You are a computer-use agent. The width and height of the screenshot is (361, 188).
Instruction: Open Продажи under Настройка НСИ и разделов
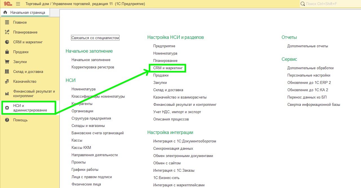coord(161,75)
